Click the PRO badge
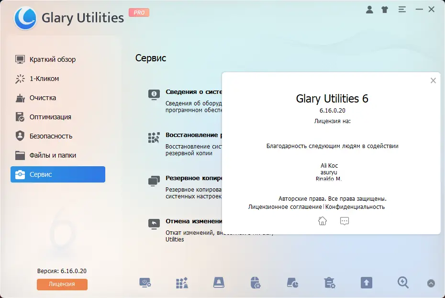Image resolution: width=445 pixels, height=298 pixels. [x=139, y=12]
